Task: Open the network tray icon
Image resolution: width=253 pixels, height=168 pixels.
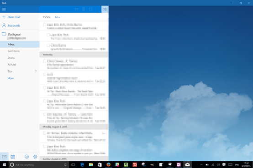Action: (213, 165)
